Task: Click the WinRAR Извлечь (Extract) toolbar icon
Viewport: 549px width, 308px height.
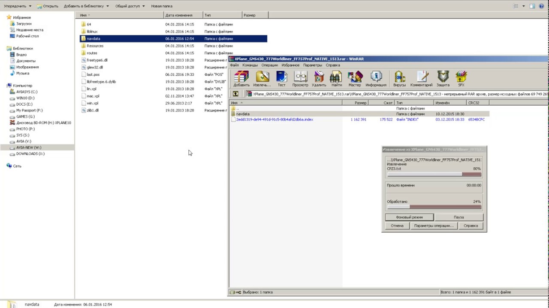Action: (x=262, y=79)
